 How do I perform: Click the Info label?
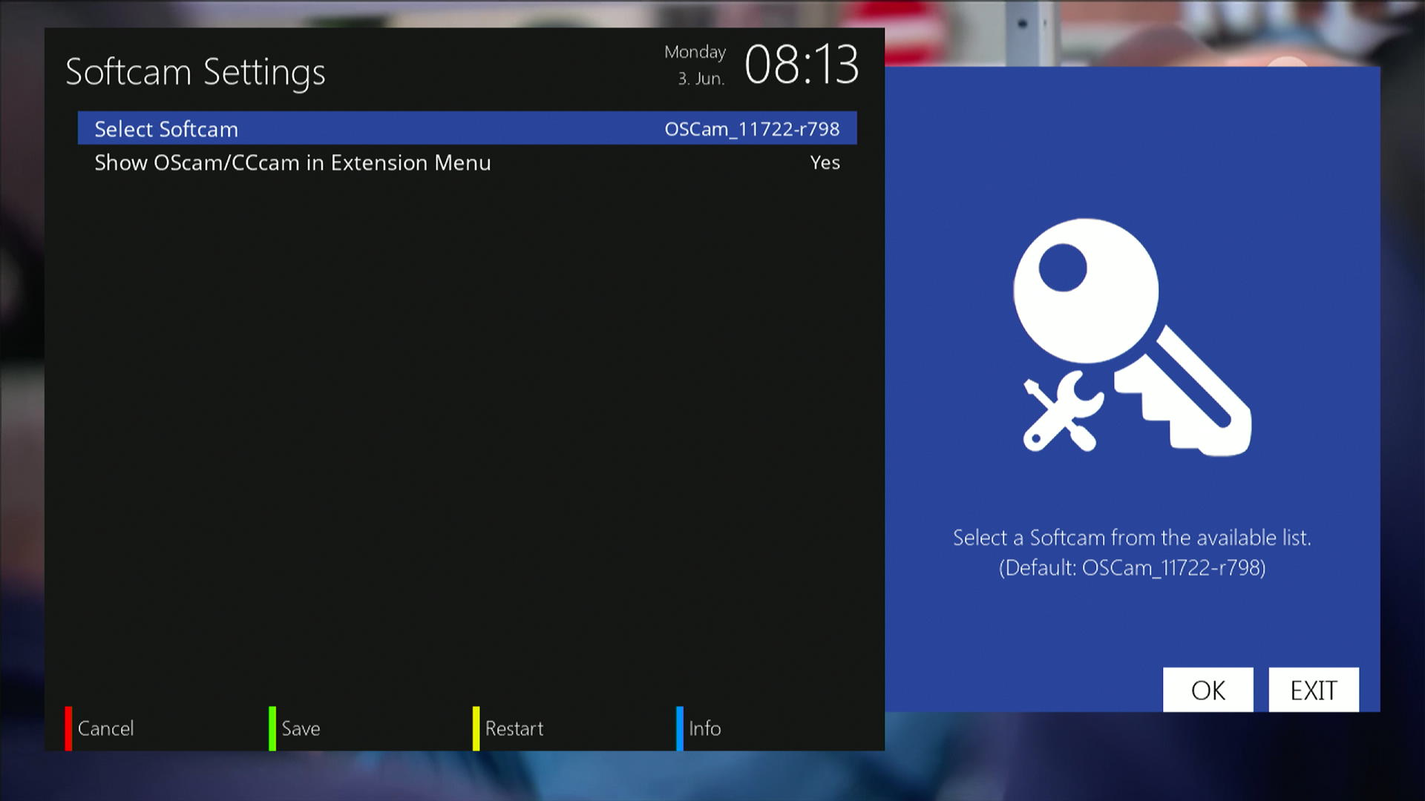tap(704, 728)
